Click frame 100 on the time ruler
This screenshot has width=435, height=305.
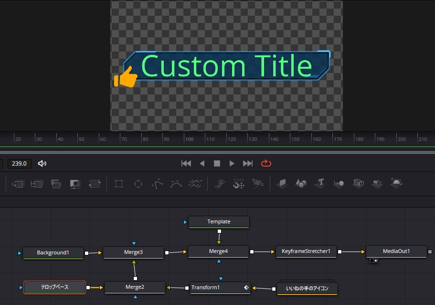pyautogui.click(x=184, y=138)
